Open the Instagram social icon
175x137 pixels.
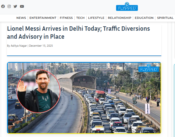click(x=9, y=6)
